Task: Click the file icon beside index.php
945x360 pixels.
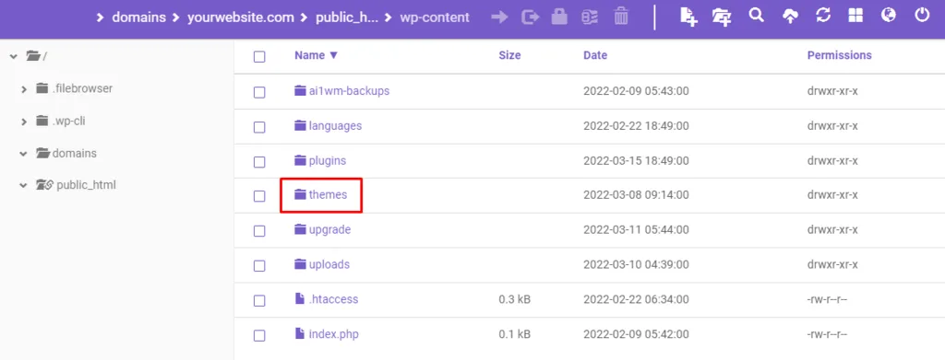Action: 300,333
